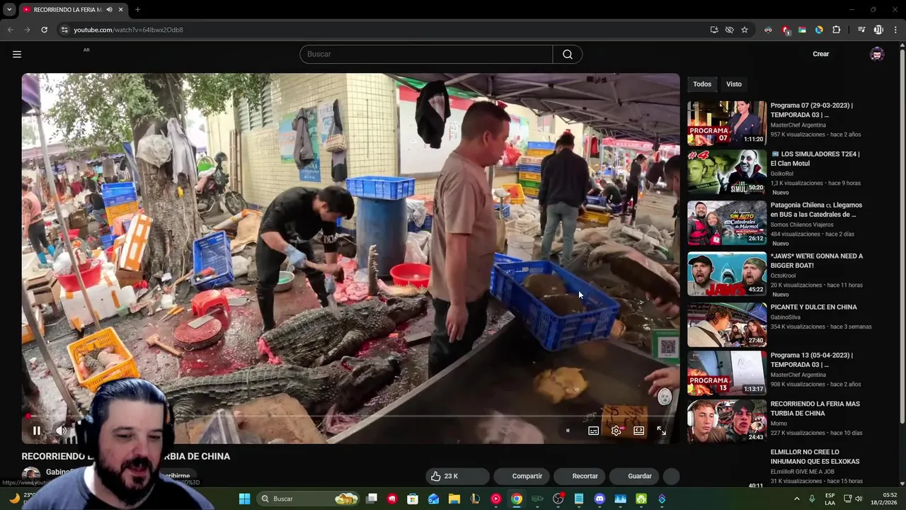Open PICANTE Y DULCE EN CHINA title
The image size is (906, 510).
813,307
